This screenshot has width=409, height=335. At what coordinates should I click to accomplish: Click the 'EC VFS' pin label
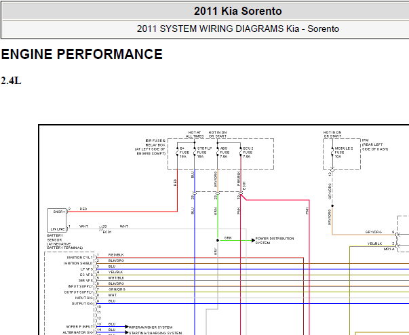click(x=86, y=275)
